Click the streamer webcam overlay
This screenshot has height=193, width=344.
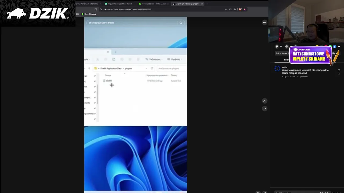(306, 21)
